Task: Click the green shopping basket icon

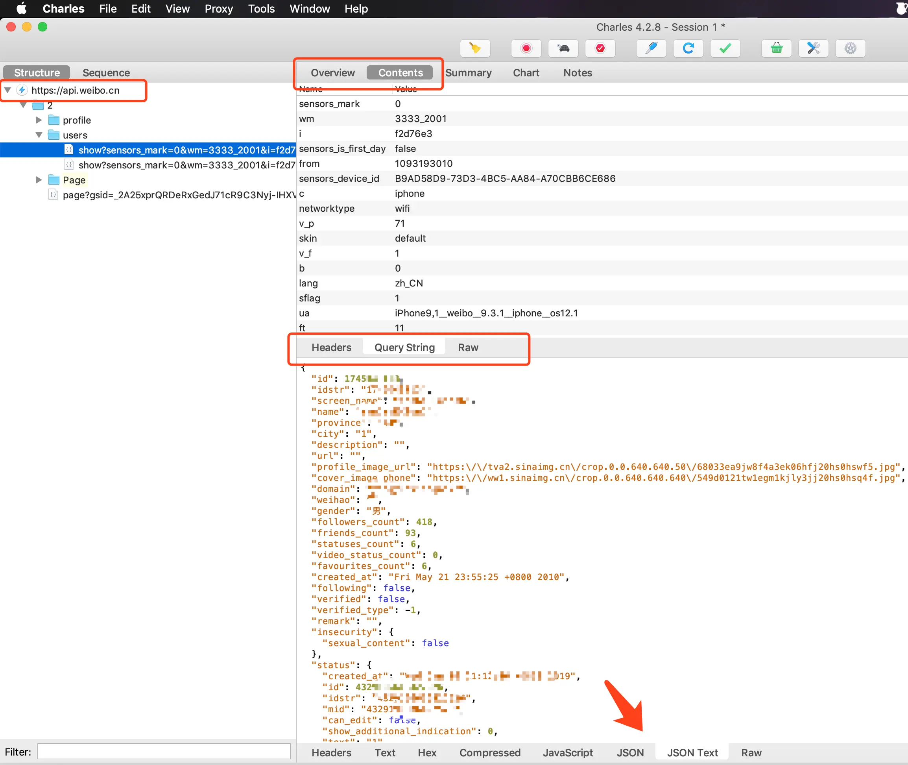Action: pyautogui.click(x=776, y=48)
